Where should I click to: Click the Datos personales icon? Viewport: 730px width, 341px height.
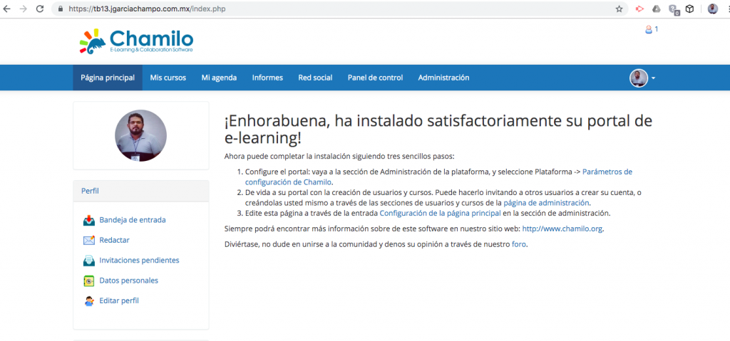[x=89, y=280]
